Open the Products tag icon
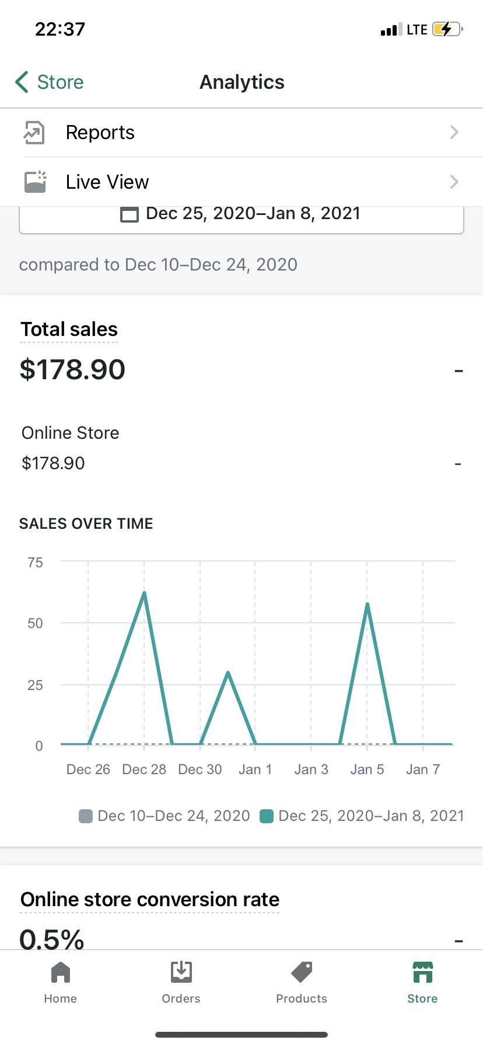 [x=302, y=972]
